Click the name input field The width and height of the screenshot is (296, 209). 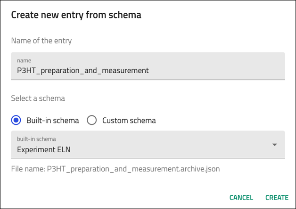[148, 66]
